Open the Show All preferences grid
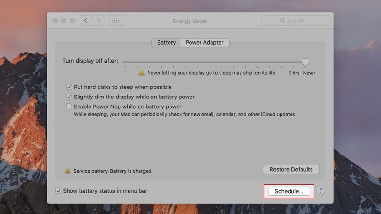Screen dimensions: 381x214 click(116, 20)
